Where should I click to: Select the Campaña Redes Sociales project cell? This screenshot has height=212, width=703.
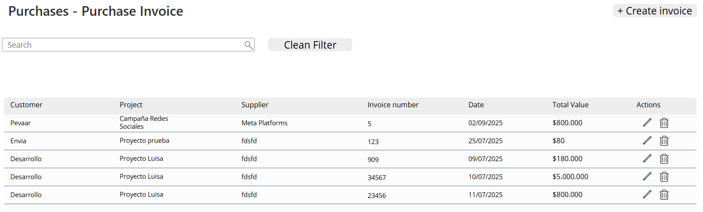coord(144,123)
